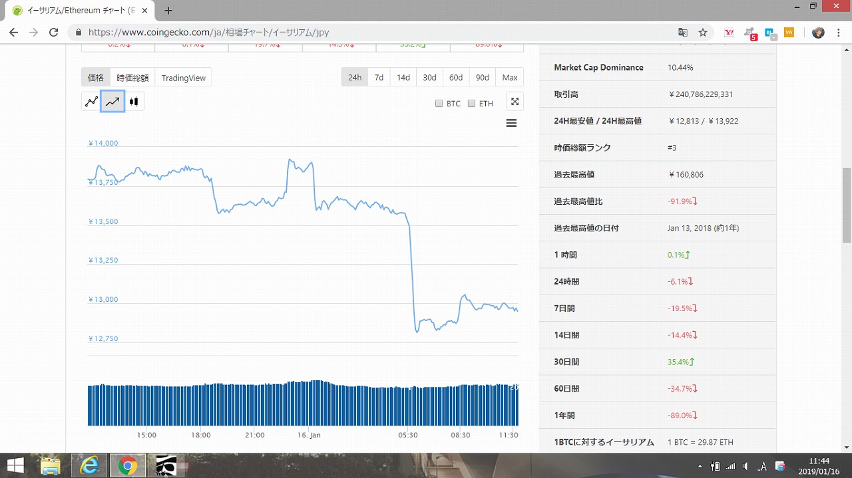Click the Google Translate icon in address bar
852x478 pixels.
[x=683, y=32]
